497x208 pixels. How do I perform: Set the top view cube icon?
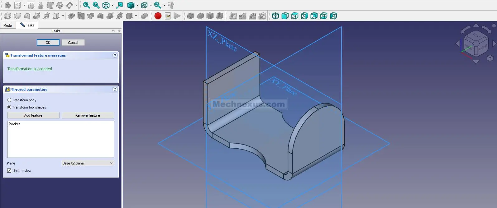[x=295, y=16]
